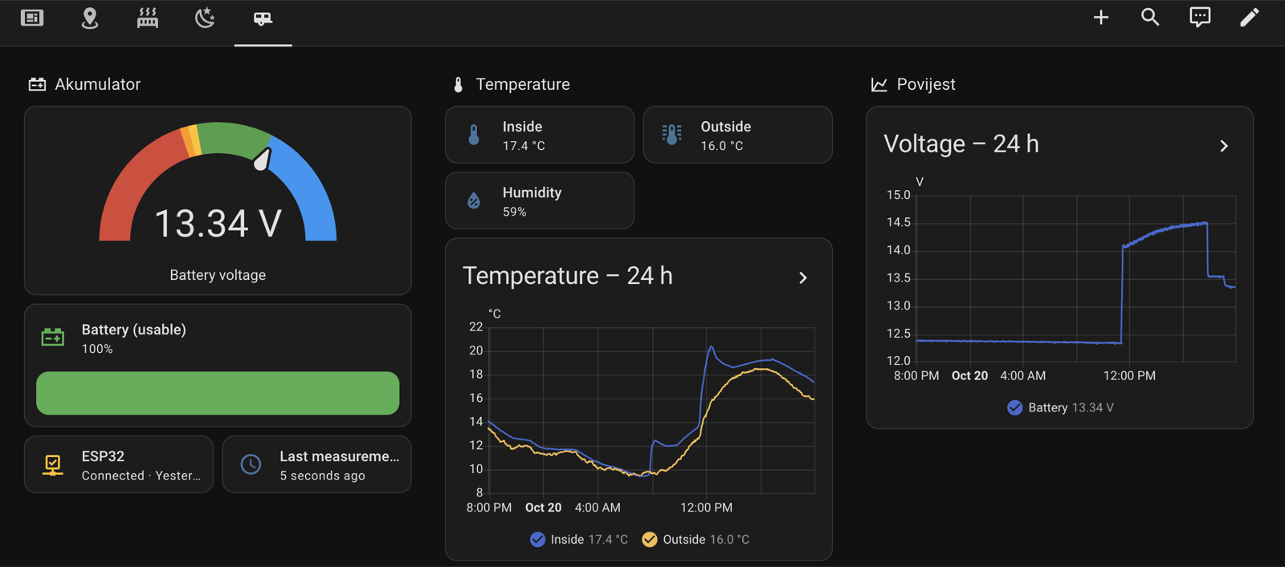Image resolution: width=1285 pixels, height=567 pixels.
Task: Click the Povijest section heading
Action: (926, 84)
